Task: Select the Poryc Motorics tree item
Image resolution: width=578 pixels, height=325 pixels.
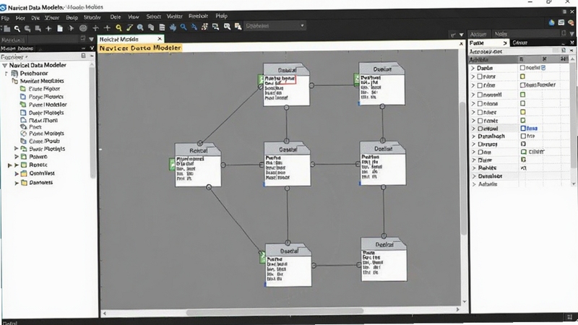Action: (46, 97)
